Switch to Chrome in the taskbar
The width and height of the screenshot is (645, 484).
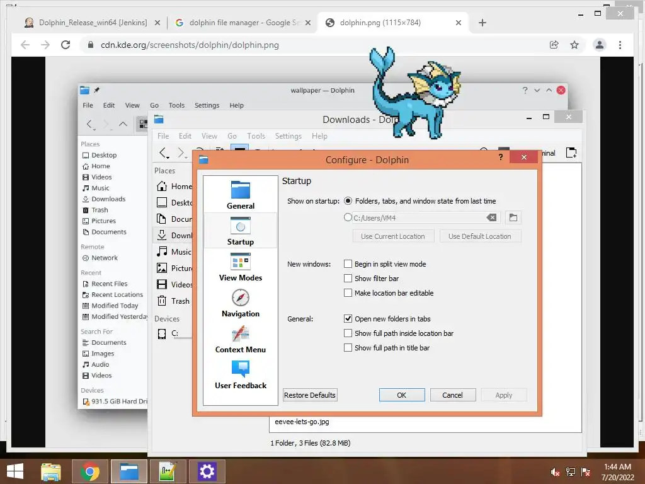[90, 471]
